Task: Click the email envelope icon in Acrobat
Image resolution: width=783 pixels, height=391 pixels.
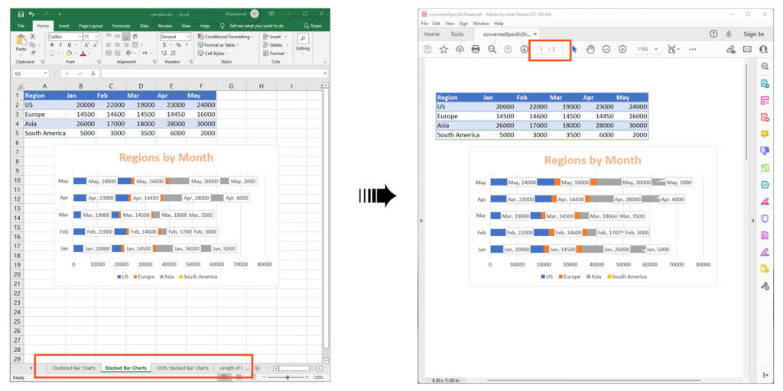Action: [x=747, y=49]
